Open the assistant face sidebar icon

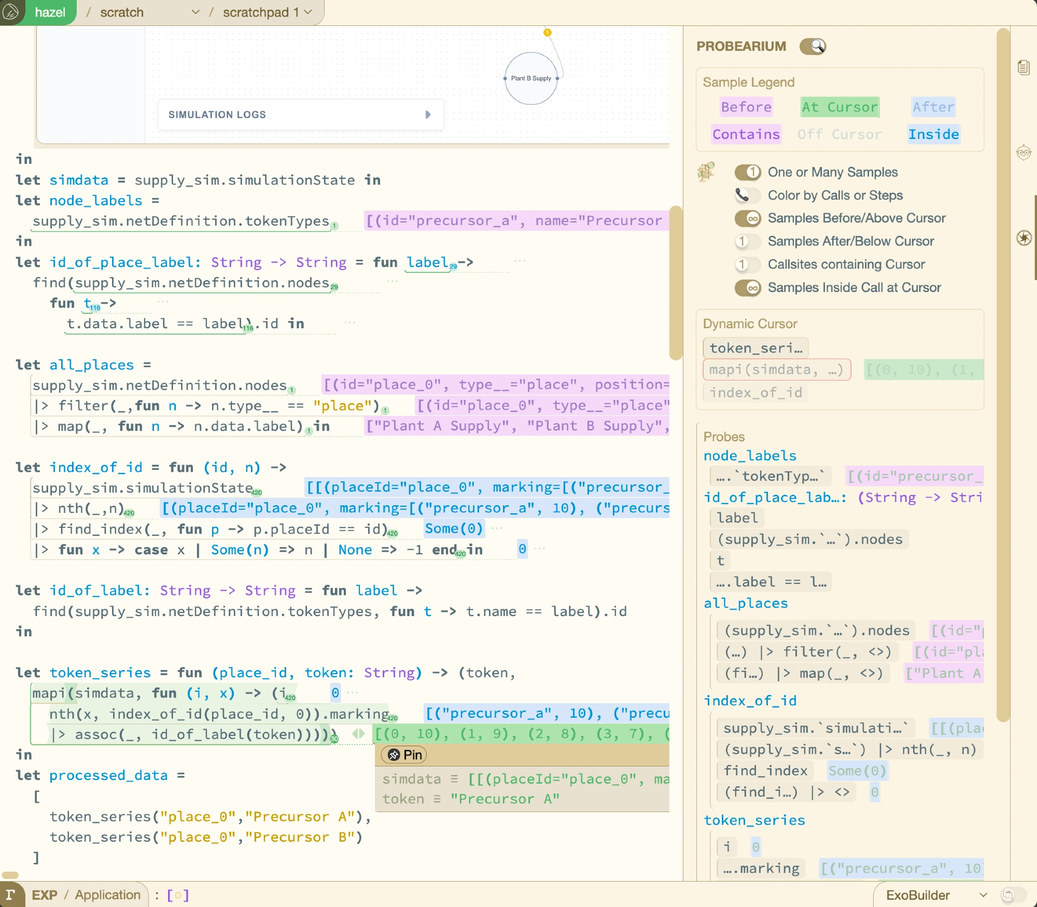coord(1024,152)
